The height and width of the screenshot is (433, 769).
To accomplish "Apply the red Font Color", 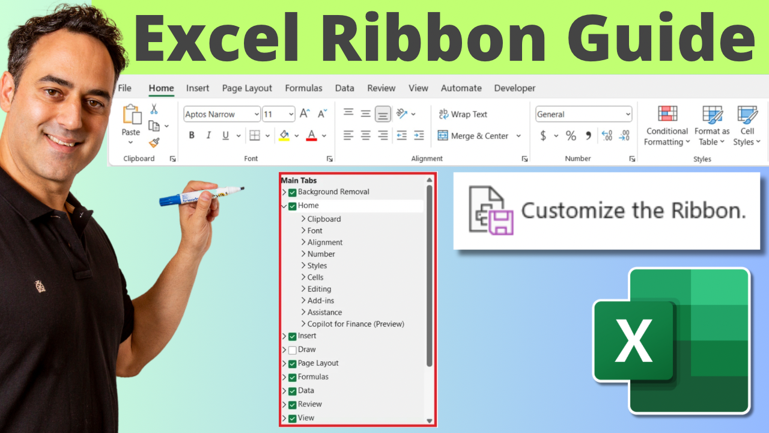I will pyautogui.click(x=311, y=136).
